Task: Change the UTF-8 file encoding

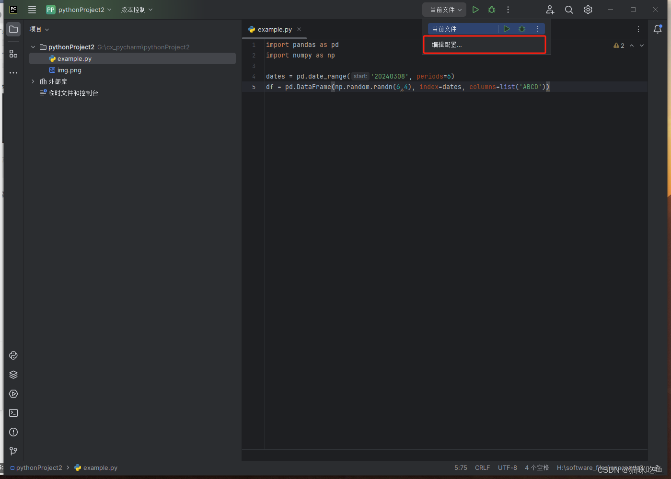Action: 507,468
